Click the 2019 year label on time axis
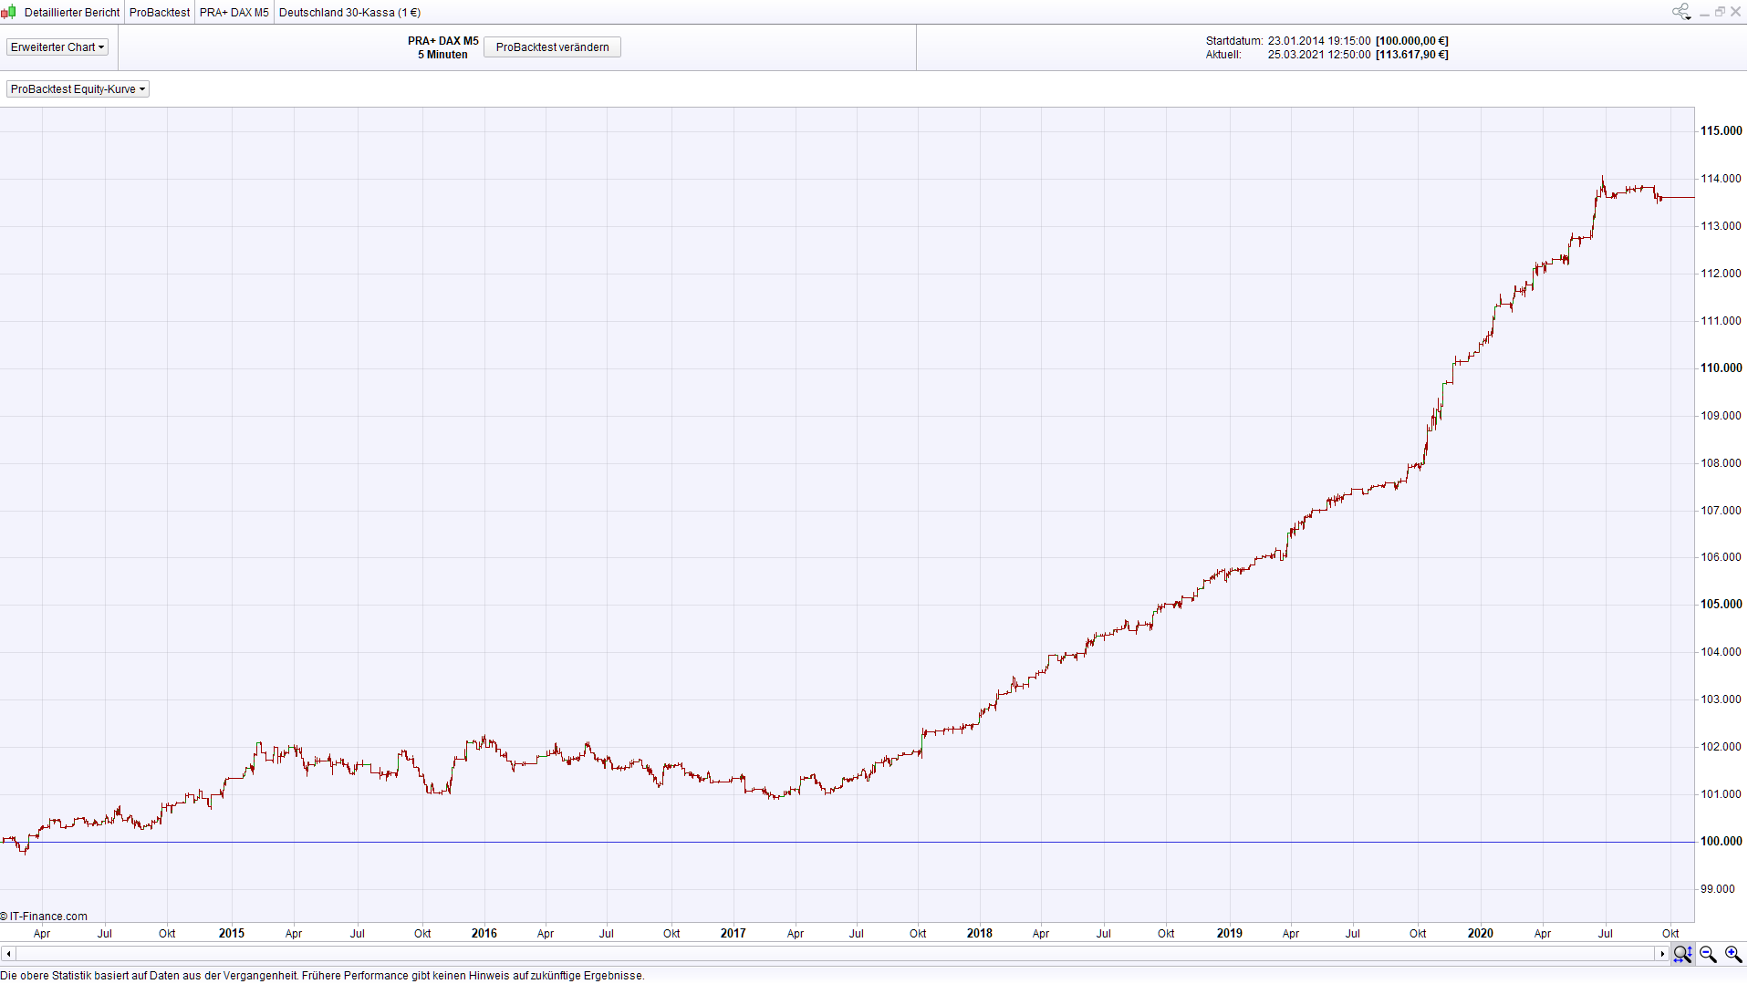 click(x=1230, y=934)
